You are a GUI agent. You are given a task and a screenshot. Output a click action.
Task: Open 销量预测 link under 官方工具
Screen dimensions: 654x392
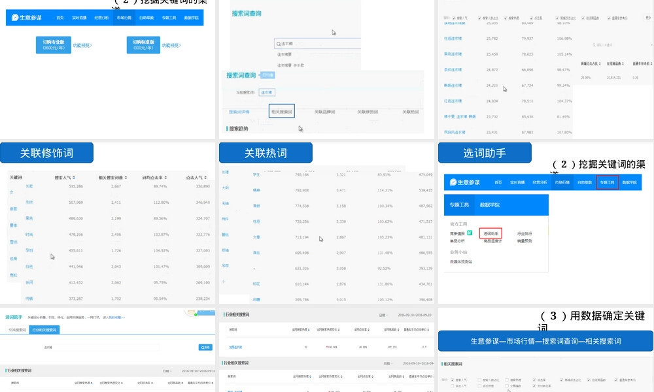[525, 241]
